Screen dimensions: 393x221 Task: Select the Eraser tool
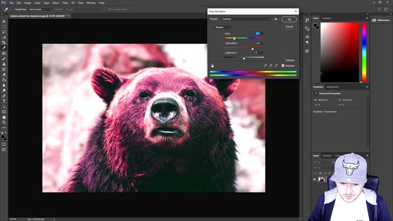[x=4, y=74]
